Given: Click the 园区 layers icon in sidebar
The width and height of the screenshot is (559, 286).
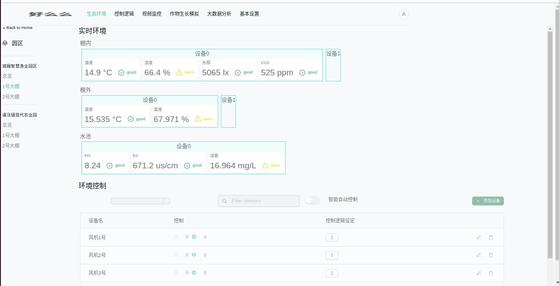Looking at the screenshot, I should 5,43.
